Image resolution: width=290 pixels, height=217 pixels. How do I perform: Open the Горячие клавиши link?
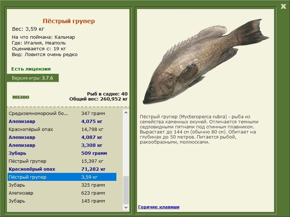pos(159,207)
